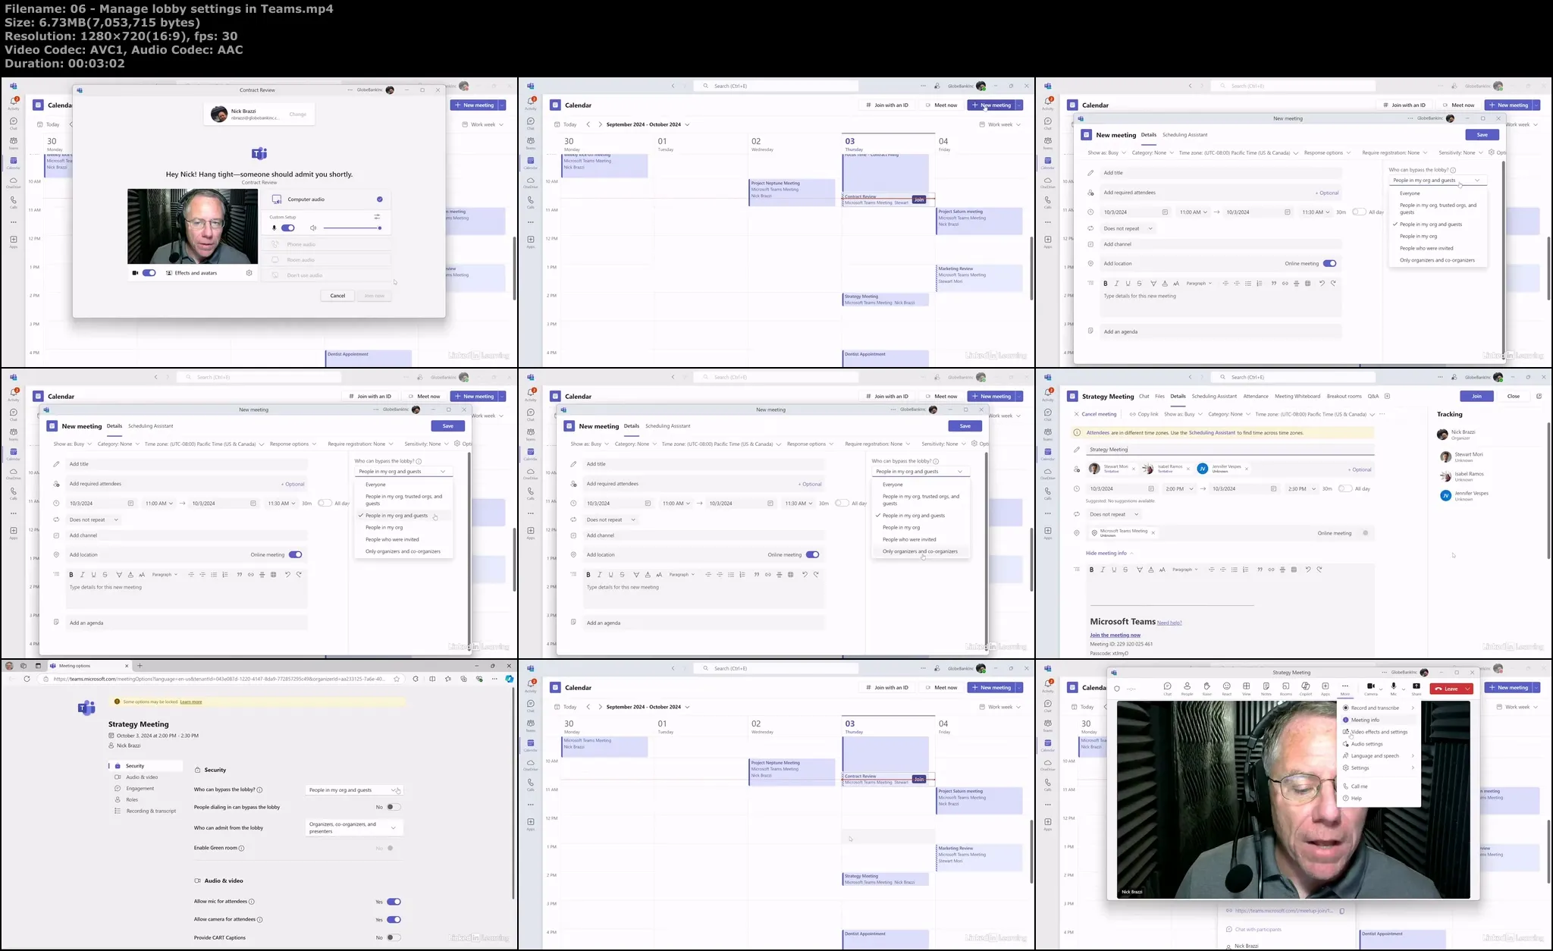Click the View grid icon in the call toolbar

point(1246,688)
